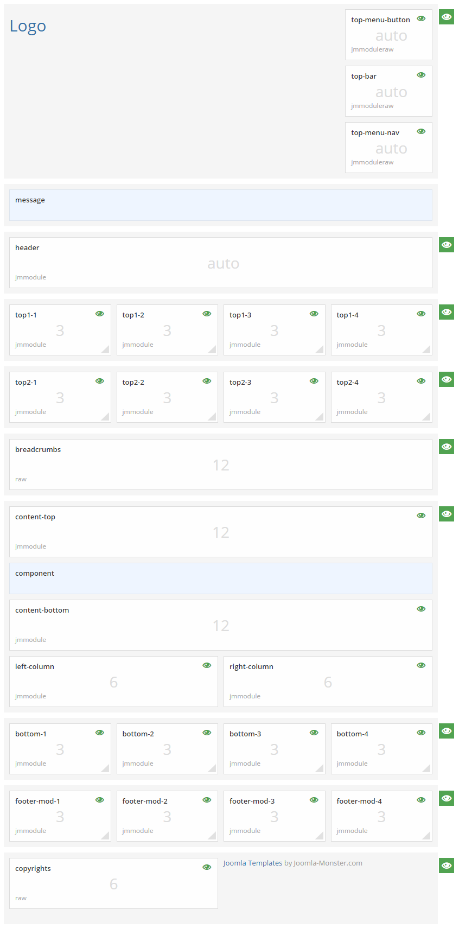459x929 pixels.
Task: Toggle green eye button for breadcrumbs row
Action: click(447, 447)
